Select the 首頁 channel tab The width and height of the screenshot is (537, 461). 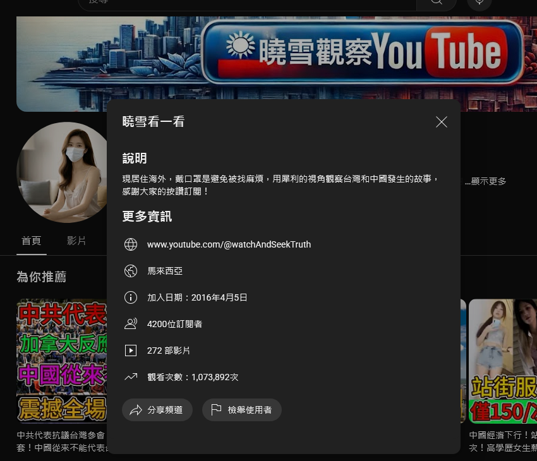31,241
